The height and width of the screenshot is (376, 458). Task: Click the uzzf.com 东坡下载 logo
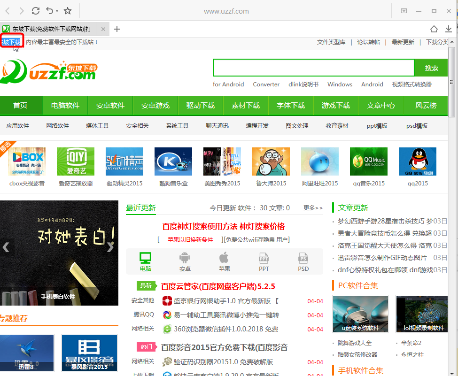(49, 71)
